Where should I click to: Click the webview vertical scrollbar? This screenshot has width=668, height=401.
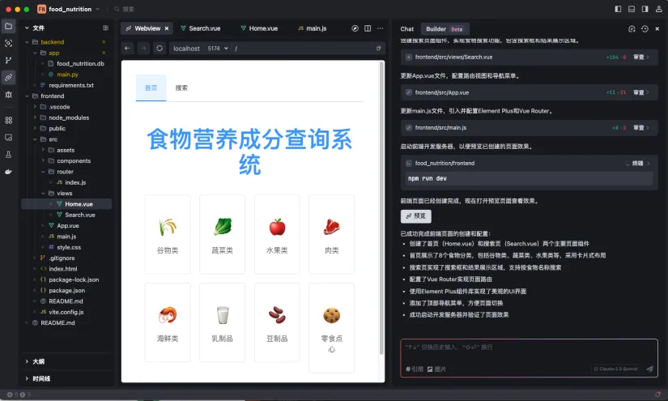(x=381, y=209)
